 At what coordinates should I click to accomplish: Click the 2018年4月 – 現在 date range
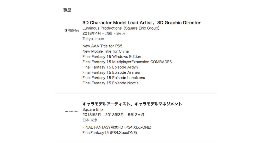point(97,33)
